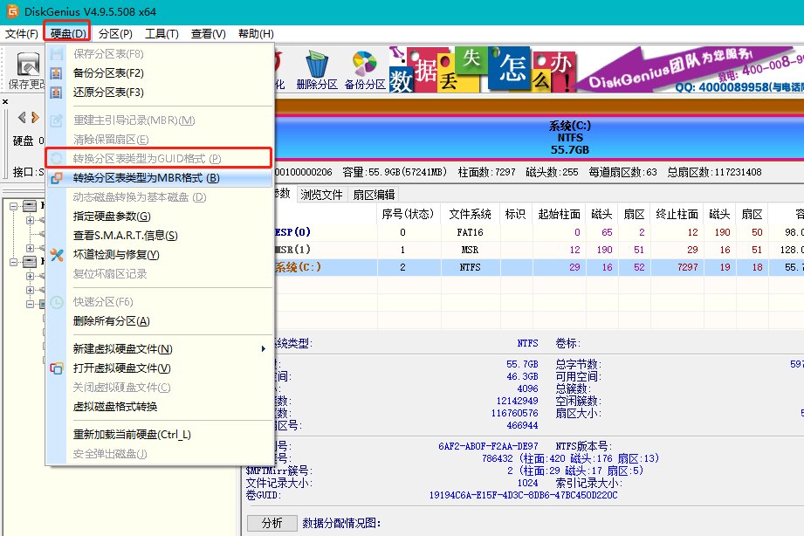Image resolution: width=804 pixels, height=536 pixels.
Task: Click the 分析 button near the bottom
Action: 271,522
